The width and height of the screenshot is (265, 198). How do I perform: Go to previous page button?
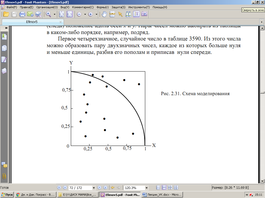pyautogui.click(x=65, y=188)
